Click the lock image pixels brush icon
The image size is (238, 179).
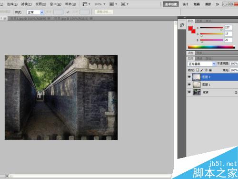pos(202,70)
